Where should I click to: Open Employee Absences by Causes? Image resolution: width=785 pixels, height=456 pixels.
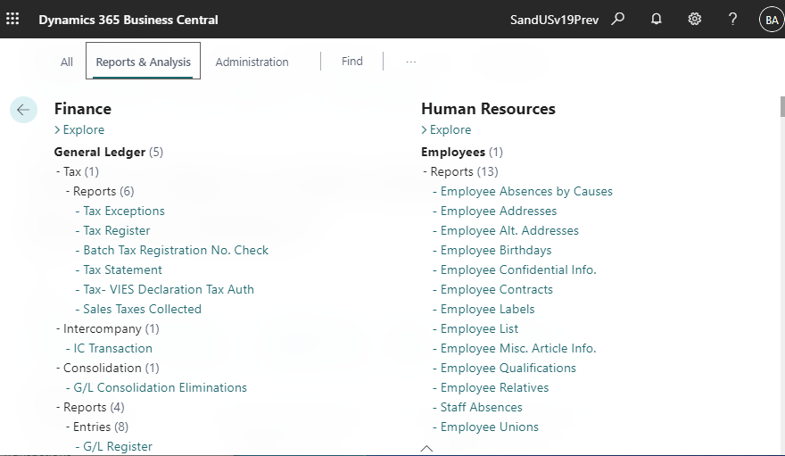(x=526, y=191)
